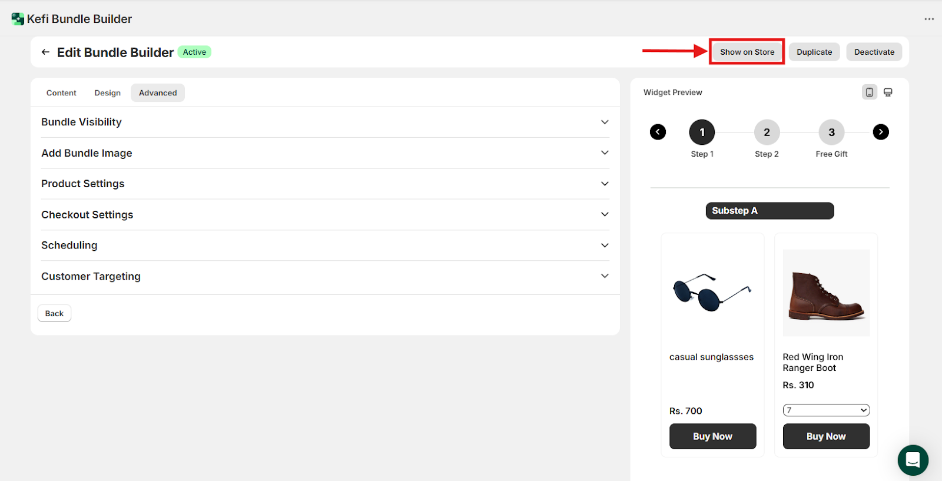Click the Kefi Bundle Builder logo
This screenshot has width=942, height=481.
pyautogui.click(x=18, y=19)
